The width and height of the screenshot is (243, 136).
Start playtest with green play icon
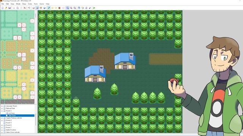coord(94,8)
